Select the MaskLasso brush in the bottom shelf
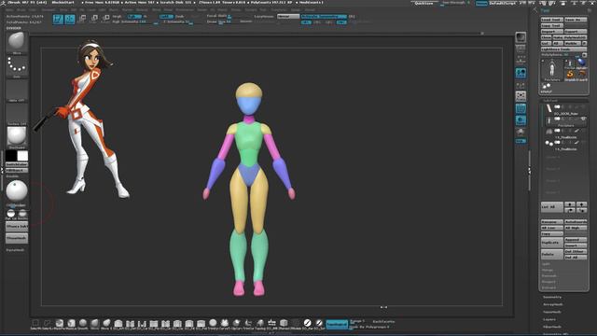 pos(71,324)
